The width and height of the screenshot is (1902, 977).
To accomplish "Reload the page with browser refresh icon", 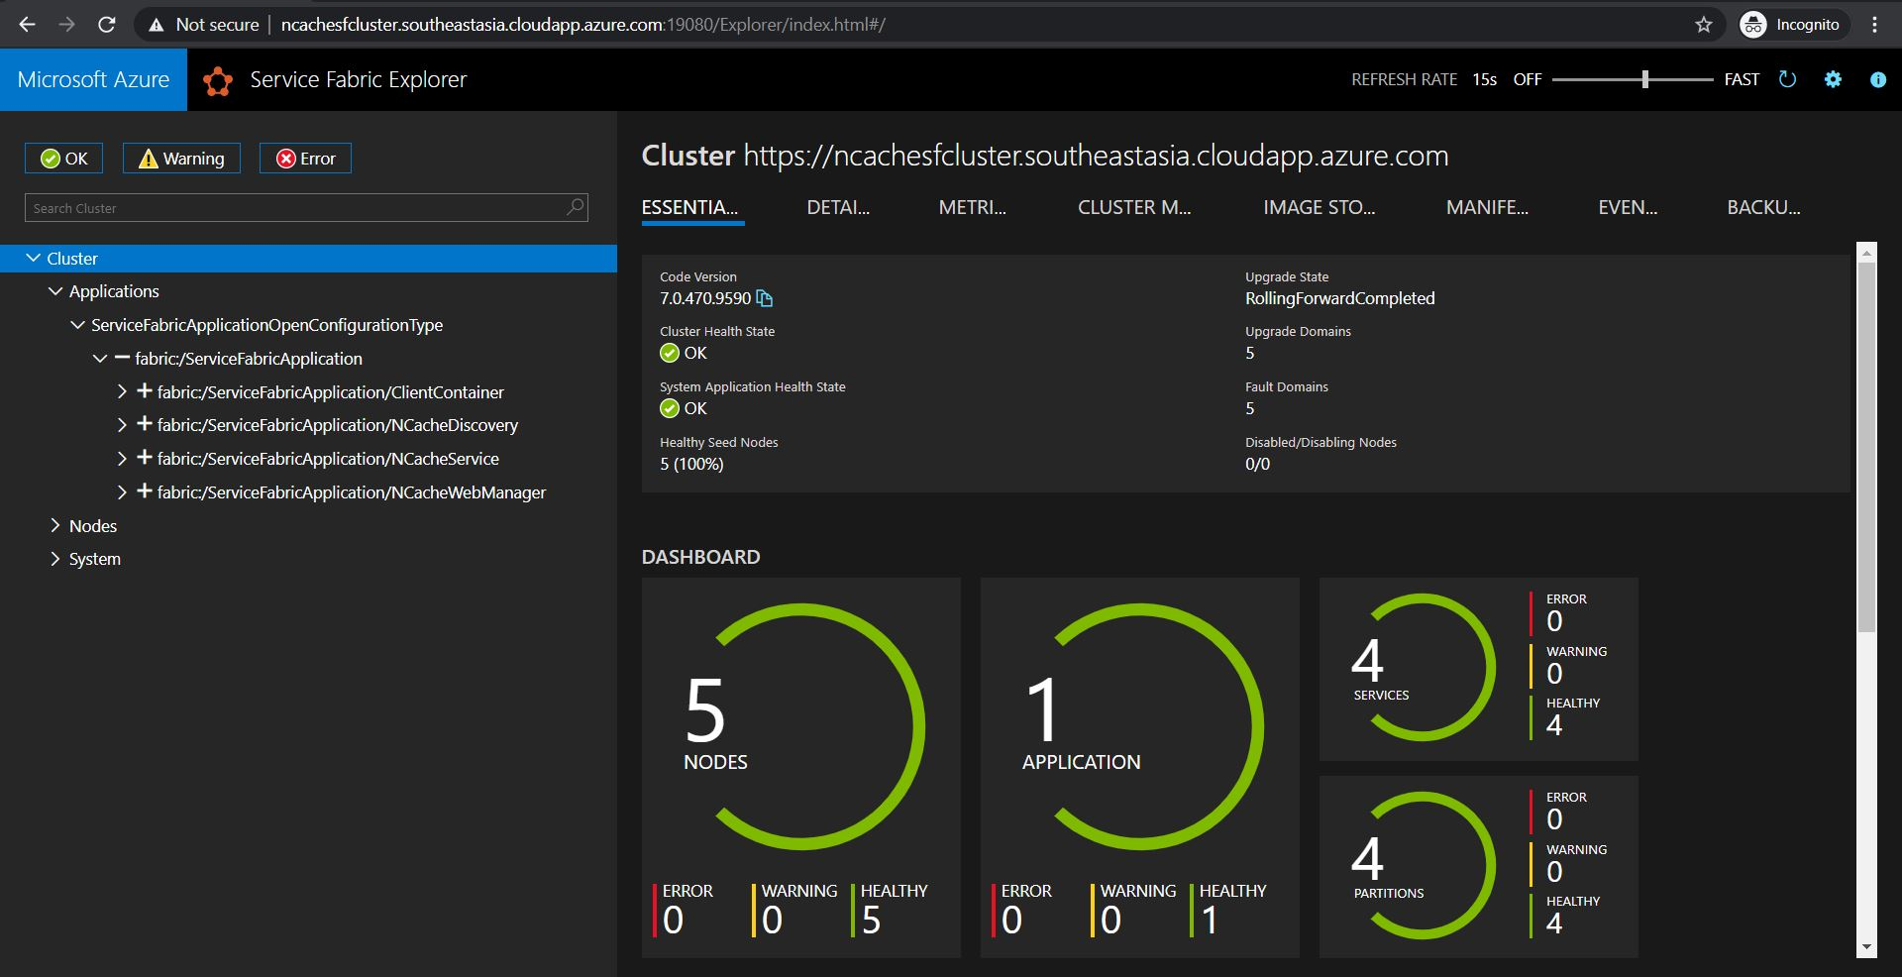I will click(x=106, y=25).
